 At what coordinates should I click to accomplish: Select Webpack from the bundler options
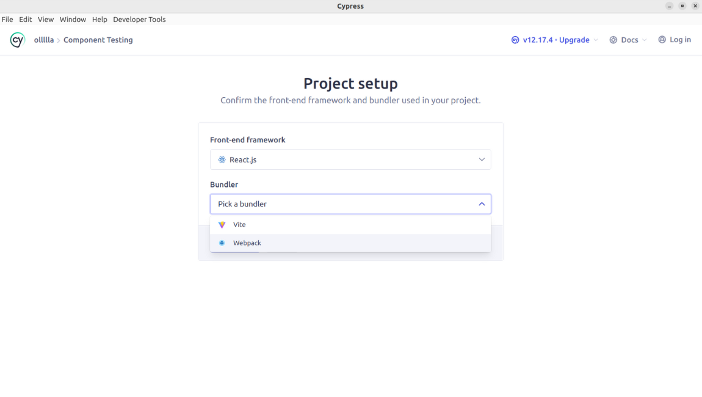pyautogui.click(x=247, y=242)
